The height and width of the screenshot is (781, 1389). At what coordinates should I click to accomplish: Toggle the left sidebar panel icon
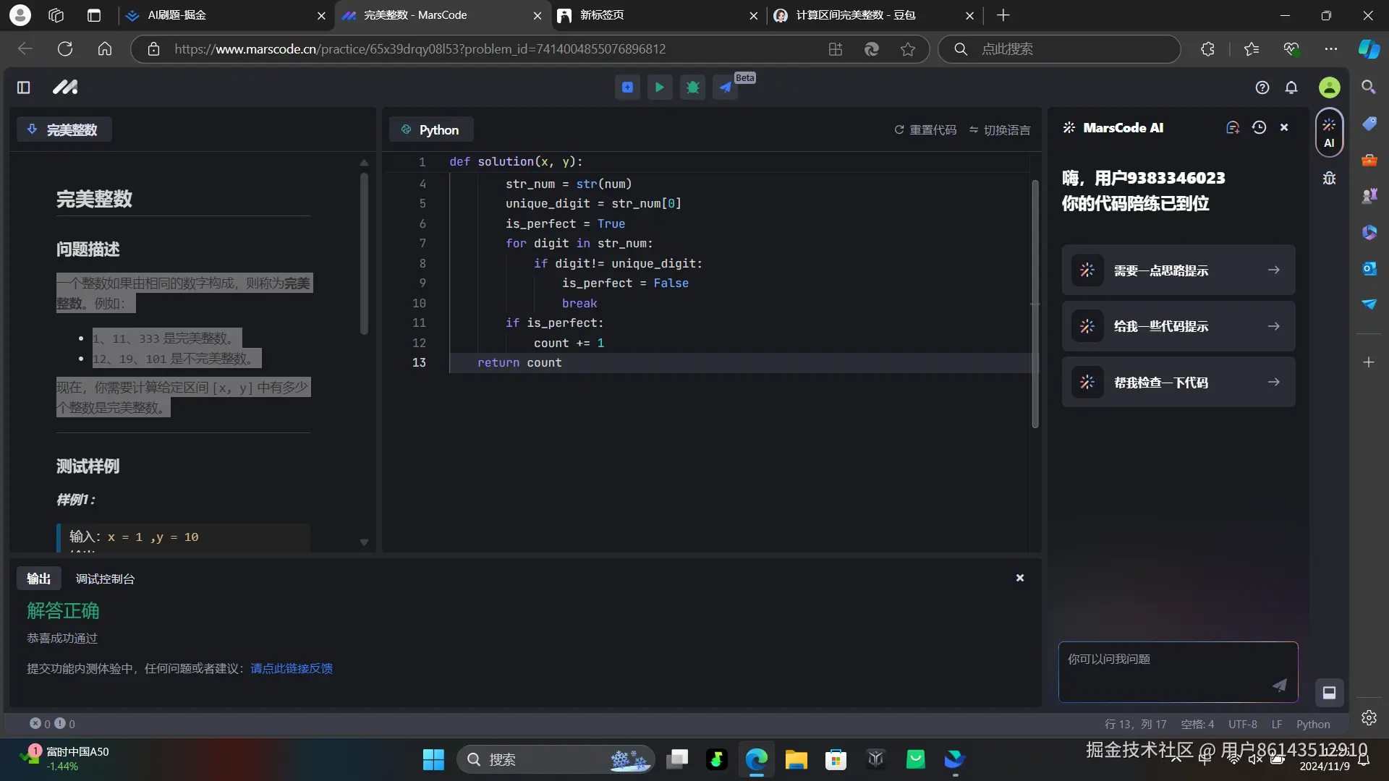coord(23,88)
